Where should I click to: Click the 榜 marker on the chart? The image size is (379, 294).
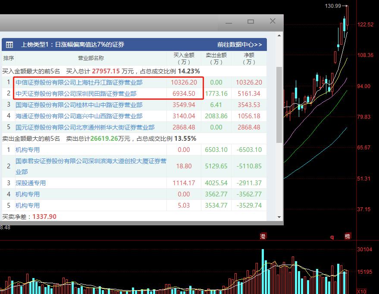click(348, 236)
